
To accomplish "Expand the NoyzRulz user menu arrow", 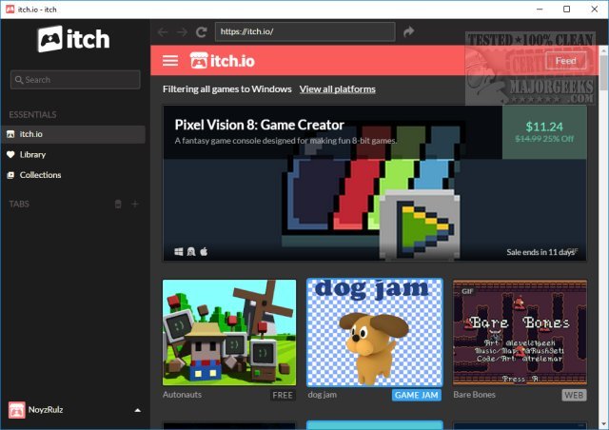I will [x=137, y=410].
